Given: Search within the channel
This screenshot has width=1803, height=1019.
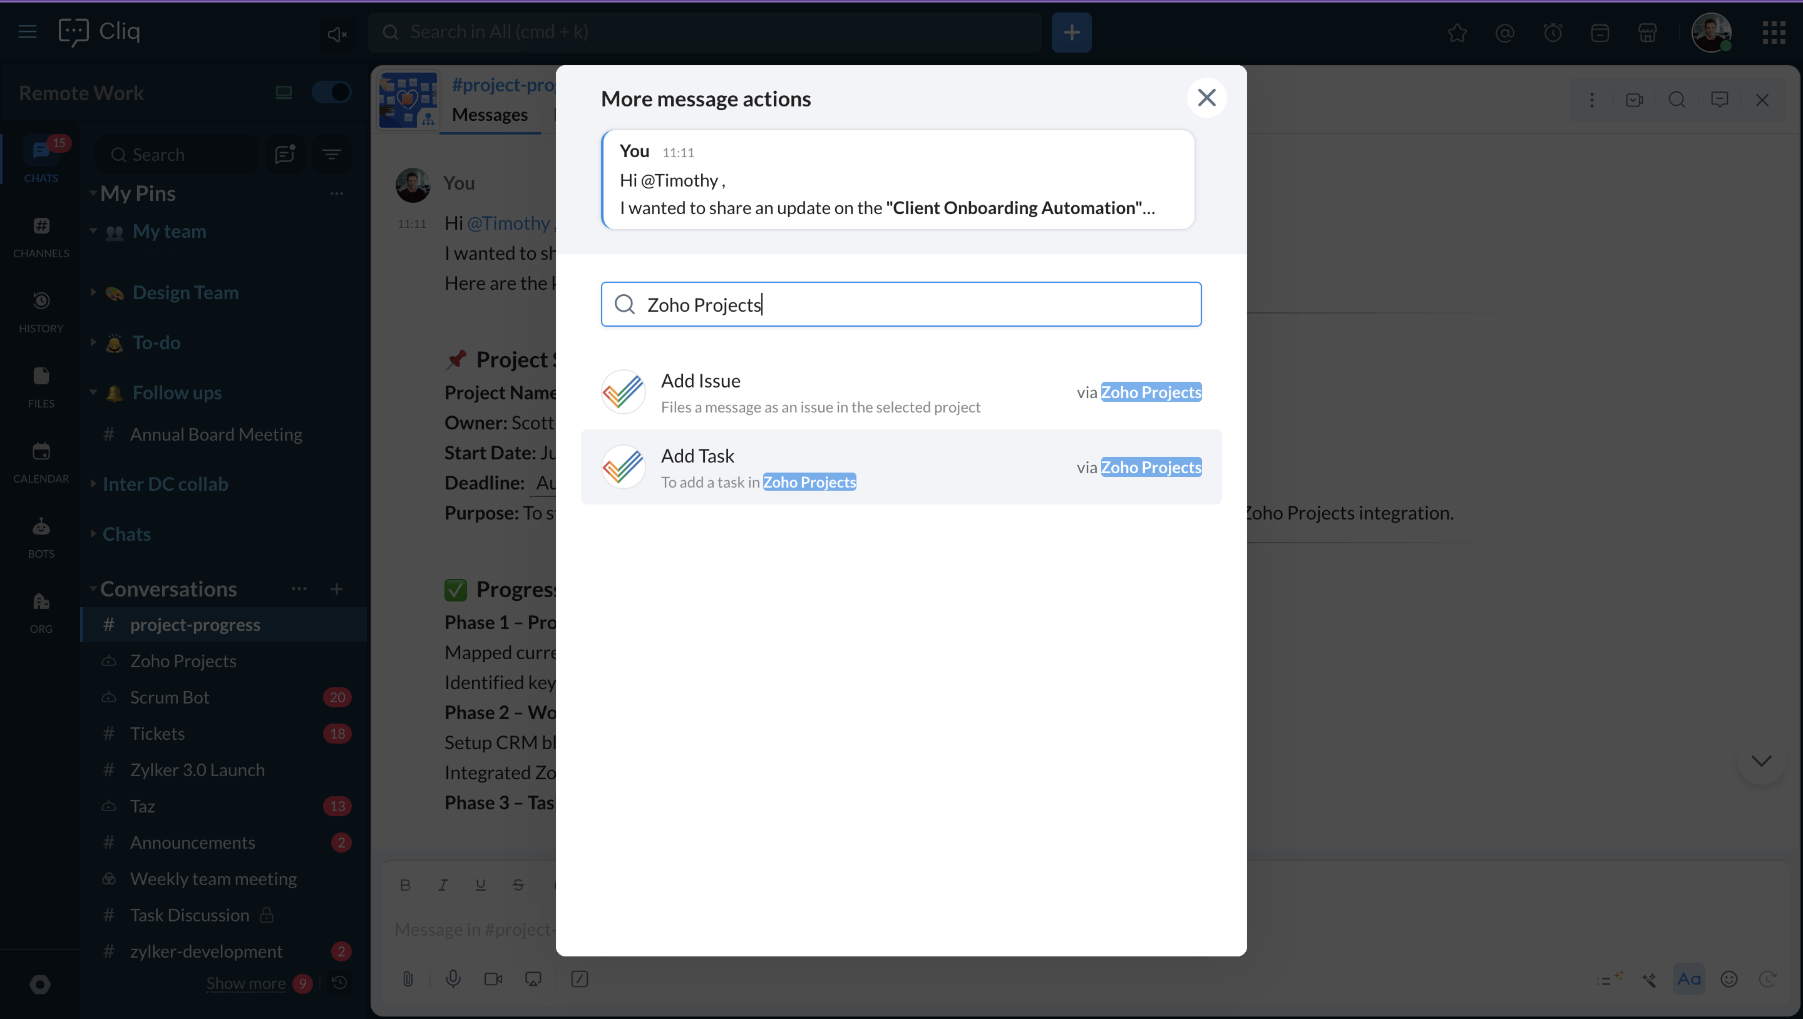Looking at the screenshot, I should click(x=1677, y=100).
